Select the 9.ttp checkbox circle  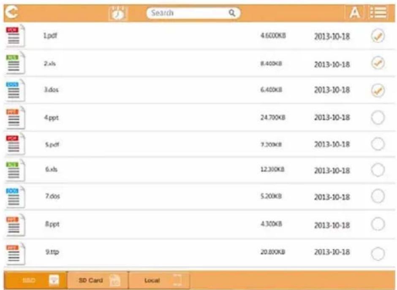click(378, 254)
